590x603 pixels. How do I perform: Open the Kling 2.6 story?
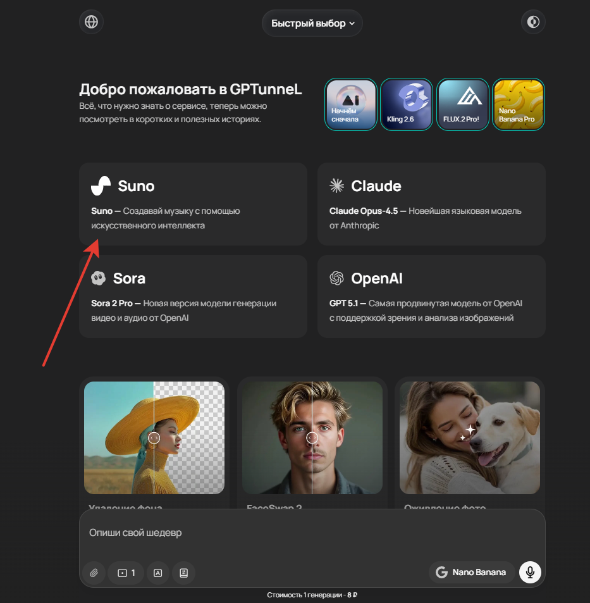(x=406, y=104)
